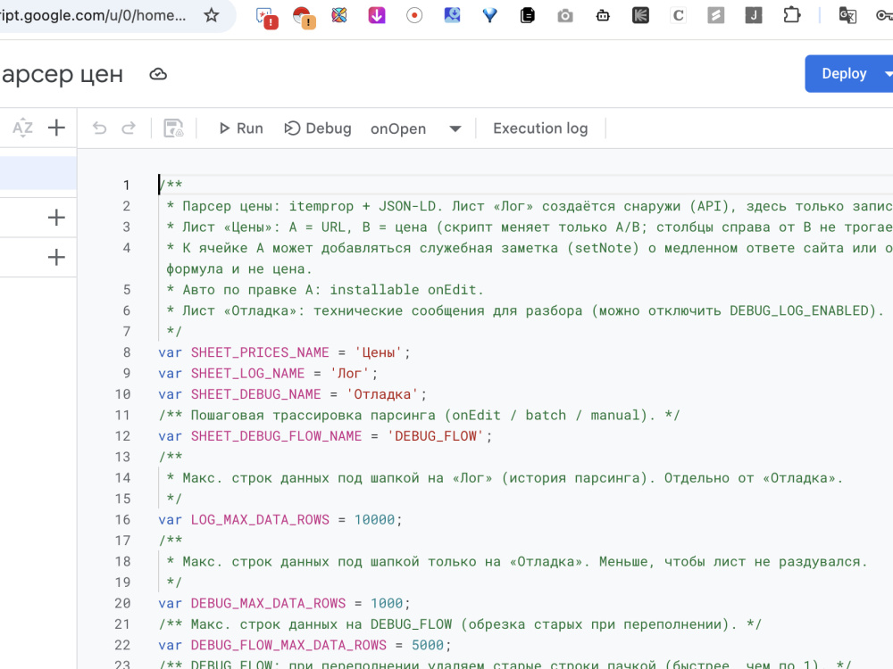The width and height of the screenshot is (893, 669).
Task: Click 'installable onEdit' comment on line 5
Action: pyautogui.click(x=403, y=290)
